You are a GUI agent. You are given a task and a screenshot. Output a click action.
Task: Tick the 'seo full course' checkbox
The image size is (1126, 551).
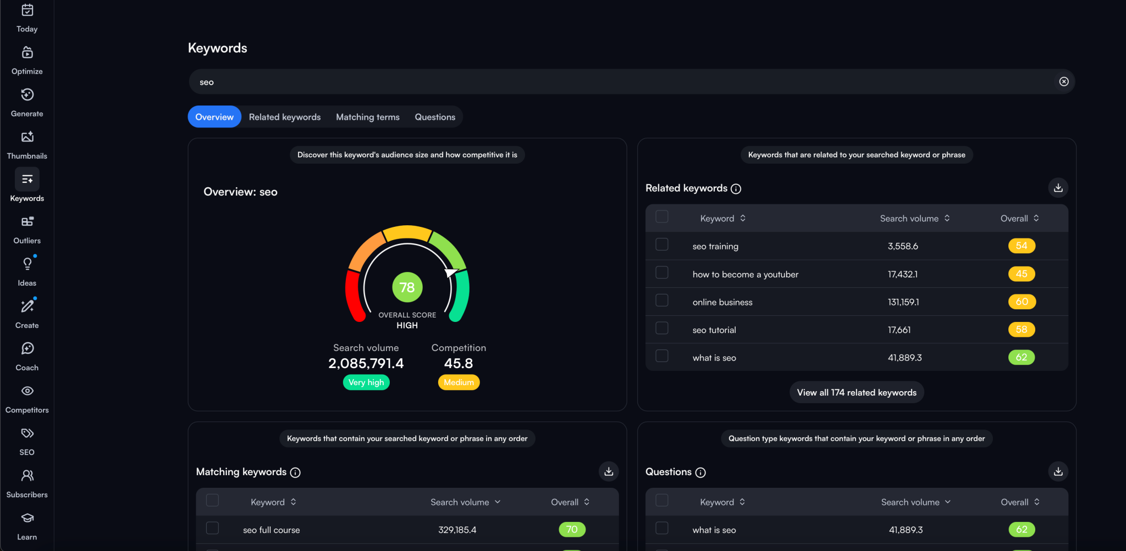click(212, 528)
